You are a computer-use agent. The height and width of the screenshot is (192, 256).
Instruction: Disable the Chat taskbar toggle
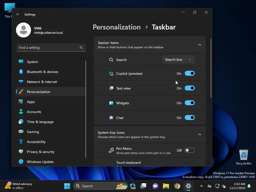pos(190,118)
